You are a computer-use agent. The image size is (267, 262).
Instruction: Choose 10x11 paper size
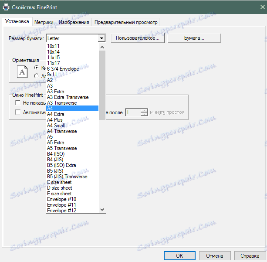click(x=72, y=46)
